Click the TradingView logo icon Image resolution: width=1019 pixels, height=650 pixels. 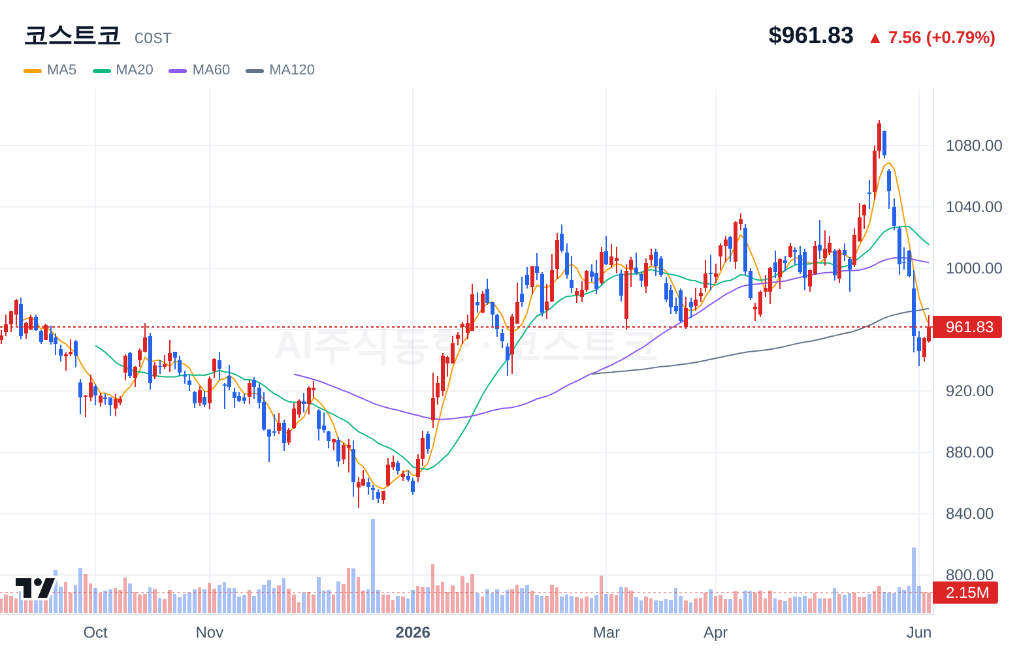35,588
